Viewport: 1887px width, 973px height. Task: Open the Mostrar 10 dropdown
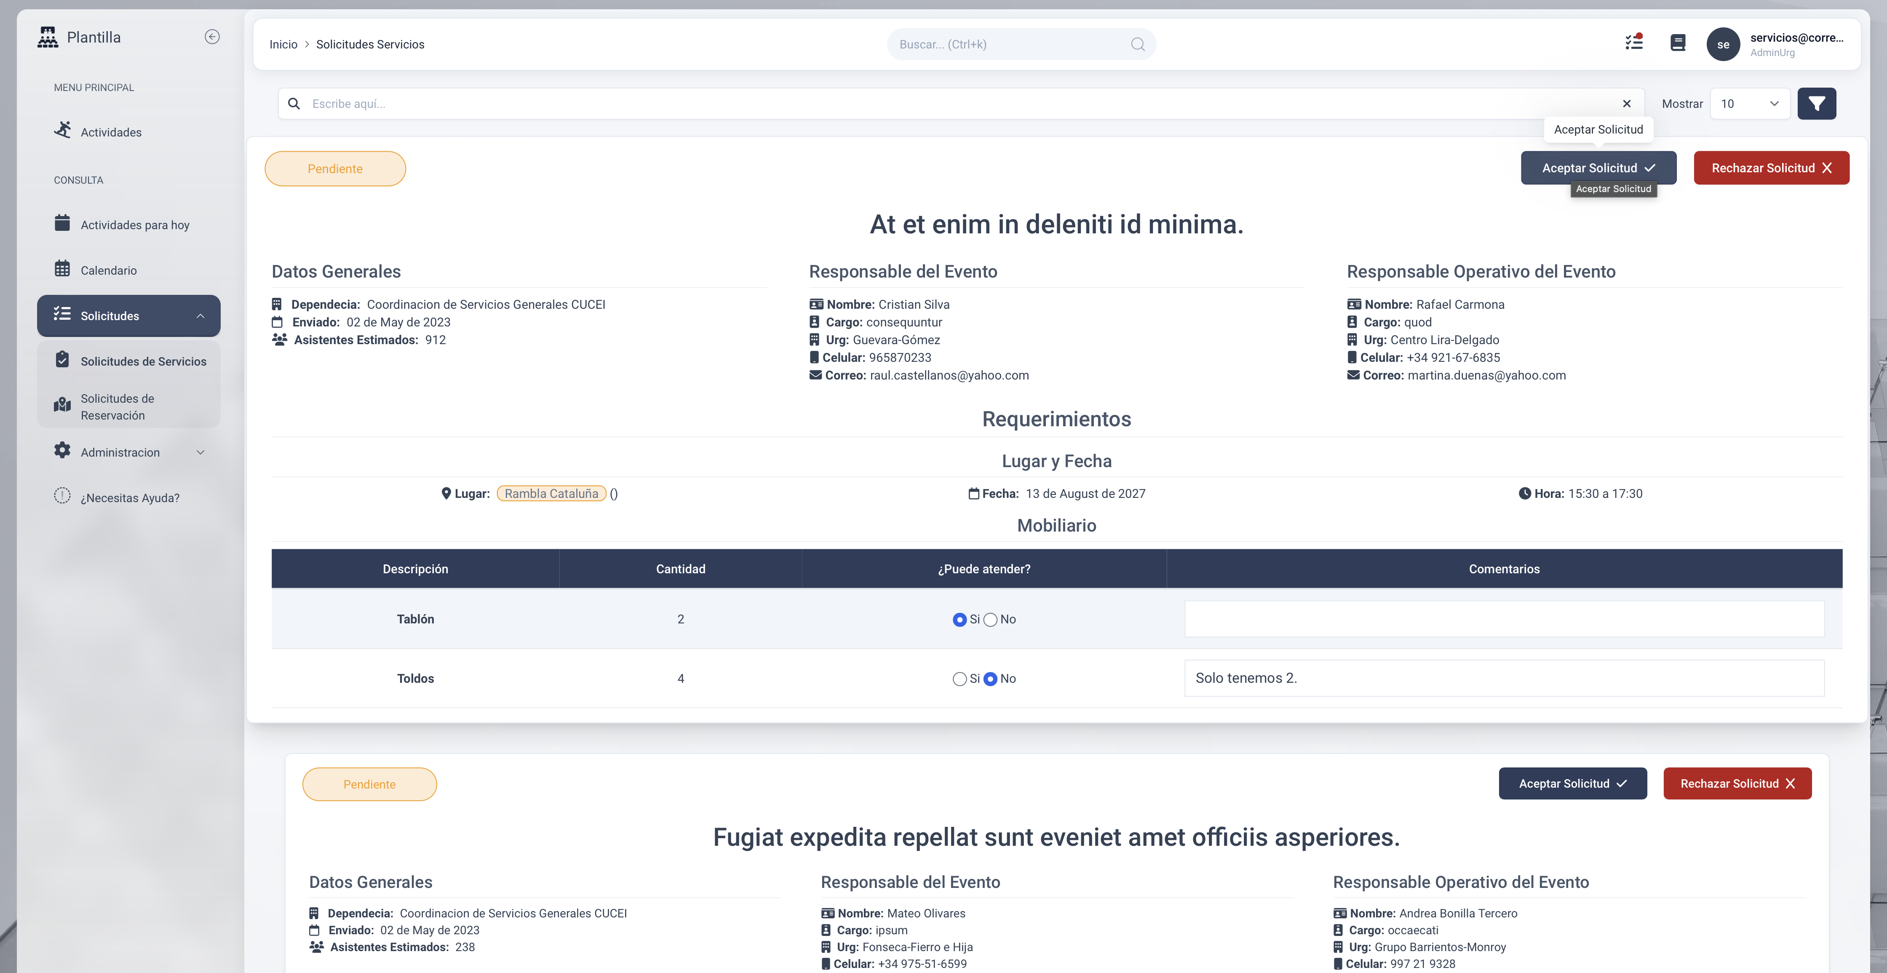click(x=1749, y=104)
